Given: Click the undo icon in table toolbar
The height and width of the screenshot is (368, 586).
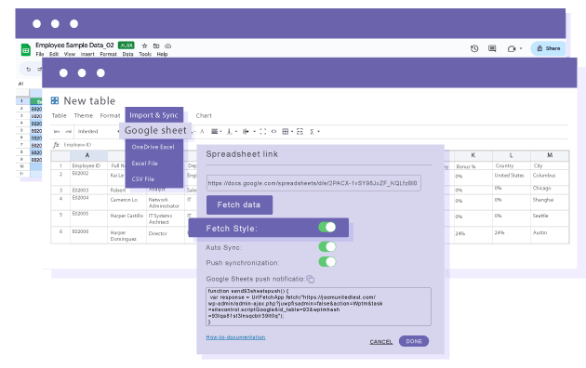Looking at the screenshot, I should pyautogui.click(x=57, y=131).
